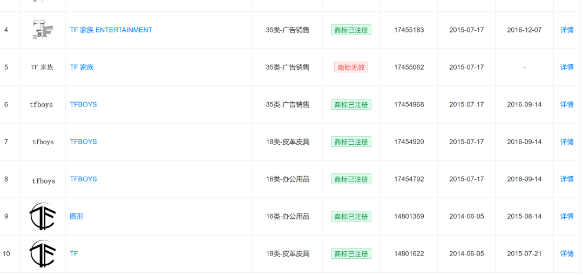Open the 图形 trademark link

[x=77, y=216]
